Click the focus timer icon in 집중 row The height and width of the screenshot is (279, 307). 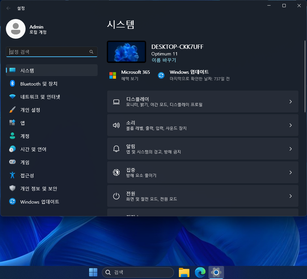116,172
